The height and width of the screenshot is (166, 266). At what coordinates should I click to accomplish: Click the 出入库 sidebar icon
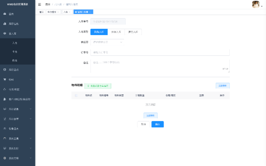tap(5, 34)
